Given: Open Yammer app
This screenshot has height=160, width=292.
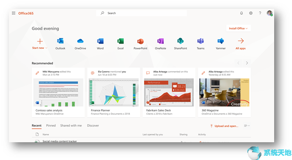Looking at the screenshot, I should [x=221, y=41].
